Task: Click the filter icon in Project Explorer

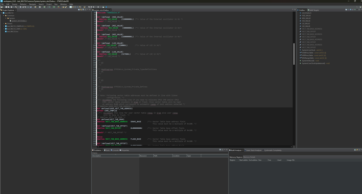Action: (83, 10)
